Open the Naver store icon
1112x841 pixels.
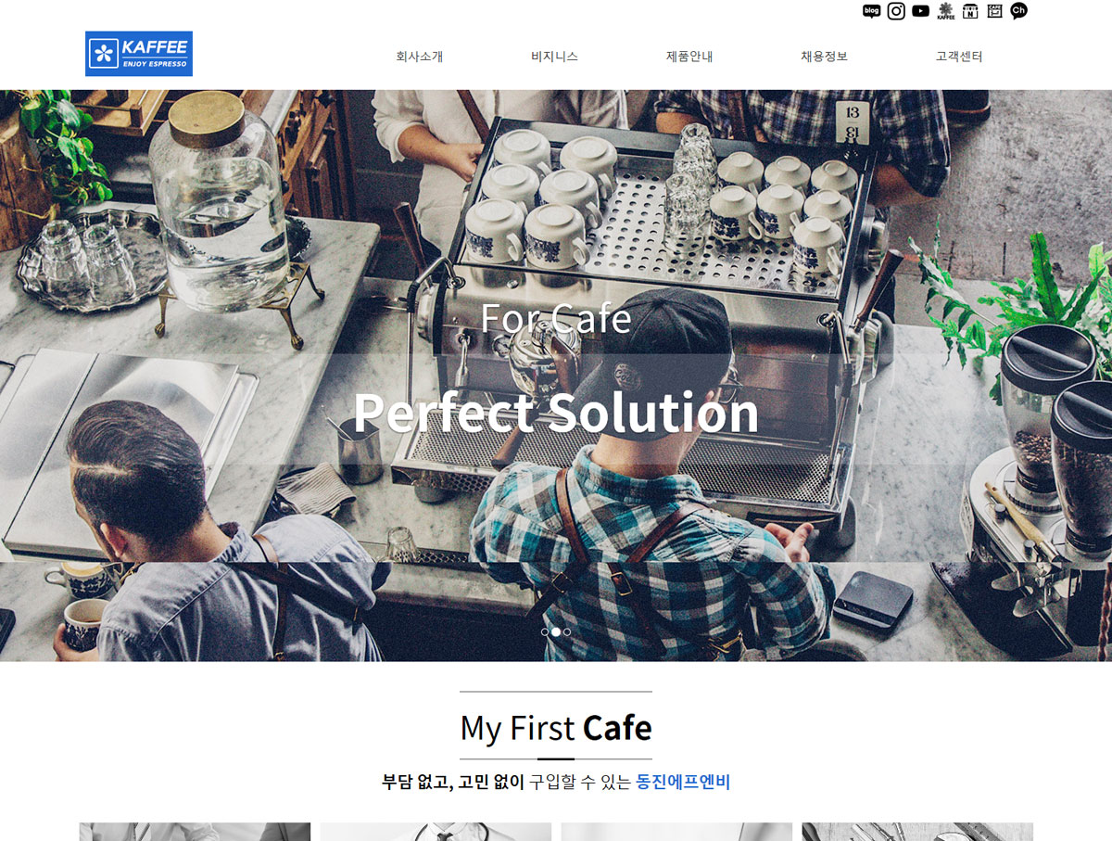[x=970, y=11]
